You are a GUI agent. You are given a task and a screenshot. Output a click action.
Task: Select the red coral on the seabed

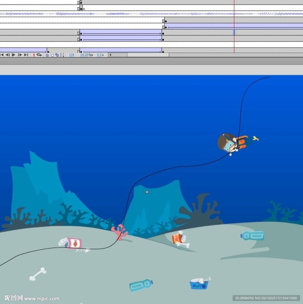pyautogui.click(x=119, y=232)
